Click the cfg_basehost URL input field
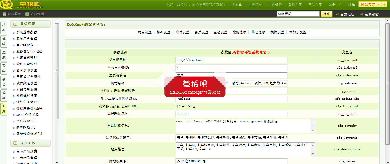Image resolution: width=390 pixels, height=164 pixels. (231, 60)
